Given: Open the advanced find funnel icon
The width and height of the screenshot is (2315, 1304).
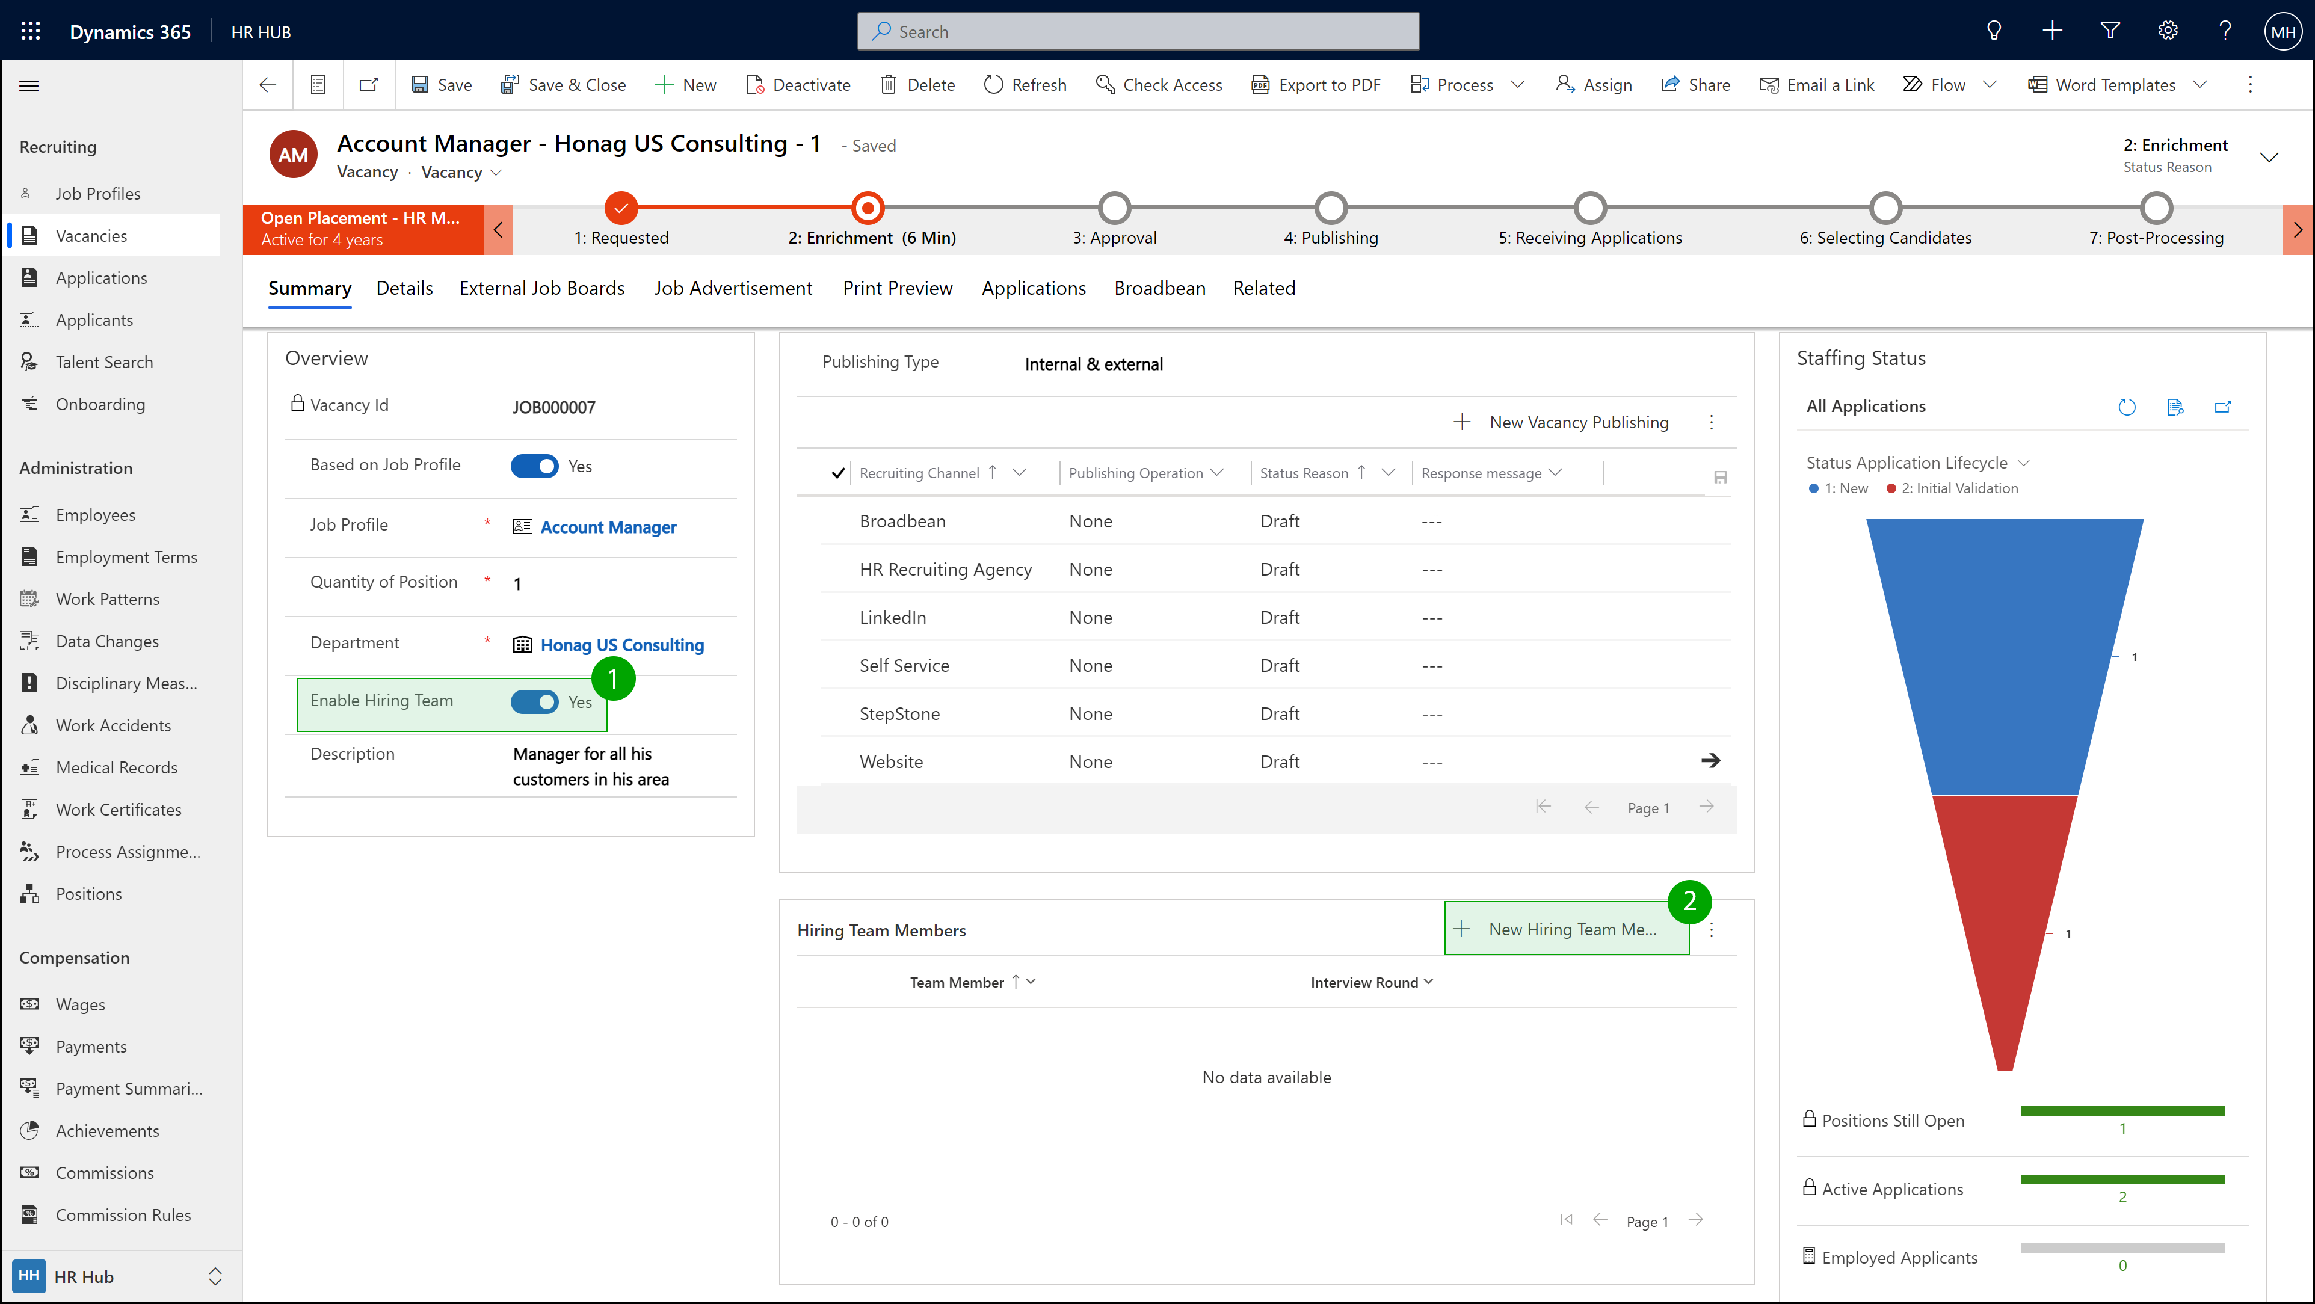Looking at the screenshot, I should click(2109, 31).
